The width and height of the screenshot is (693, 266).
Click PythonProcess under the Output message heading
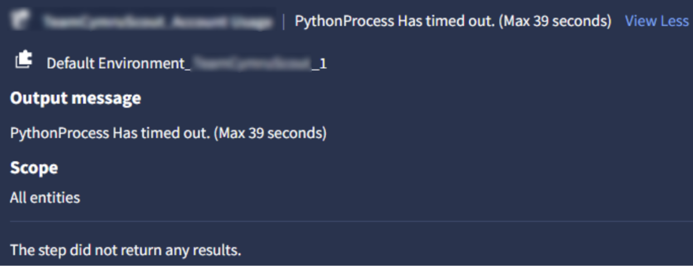60,133
